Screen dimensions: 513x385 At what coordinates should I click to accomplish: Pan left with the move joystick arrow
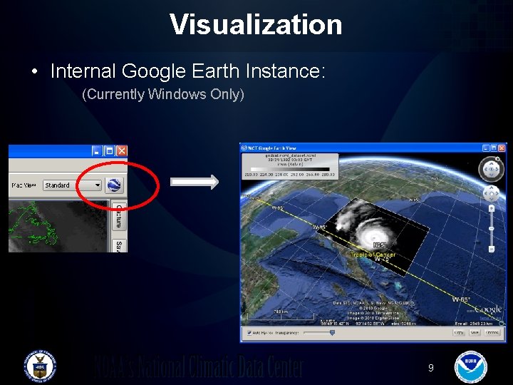(485, 194)
